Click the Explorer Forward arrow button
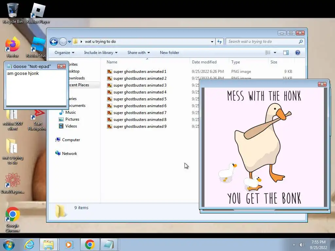The height and width of the screenshot is (251, 335). pos(63,42)
